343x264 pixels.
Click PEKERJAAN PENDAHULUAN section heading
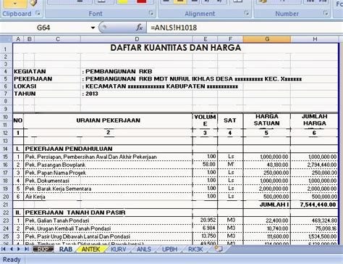click(69, 149)
